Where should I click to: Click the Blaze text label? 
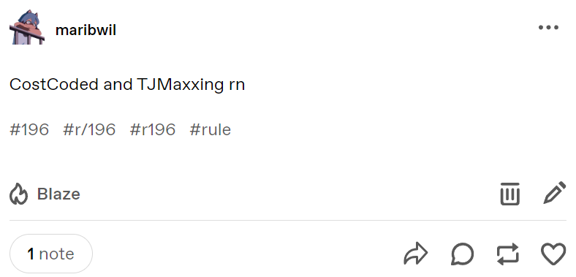click(58, 194)
